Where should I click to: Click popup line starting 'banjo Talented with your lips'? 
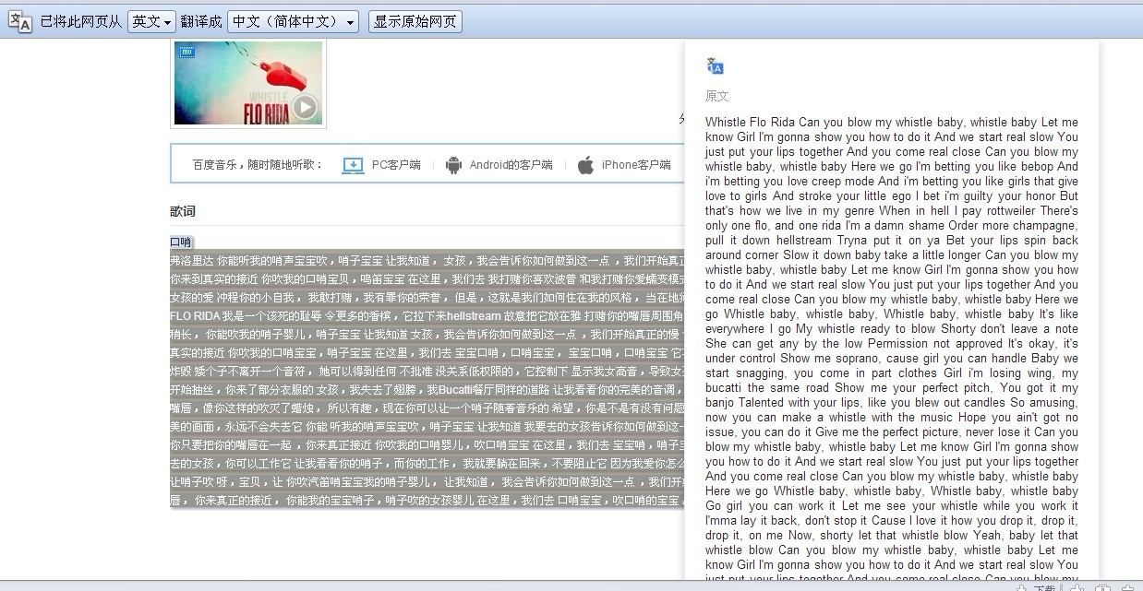tap(892, 402)
